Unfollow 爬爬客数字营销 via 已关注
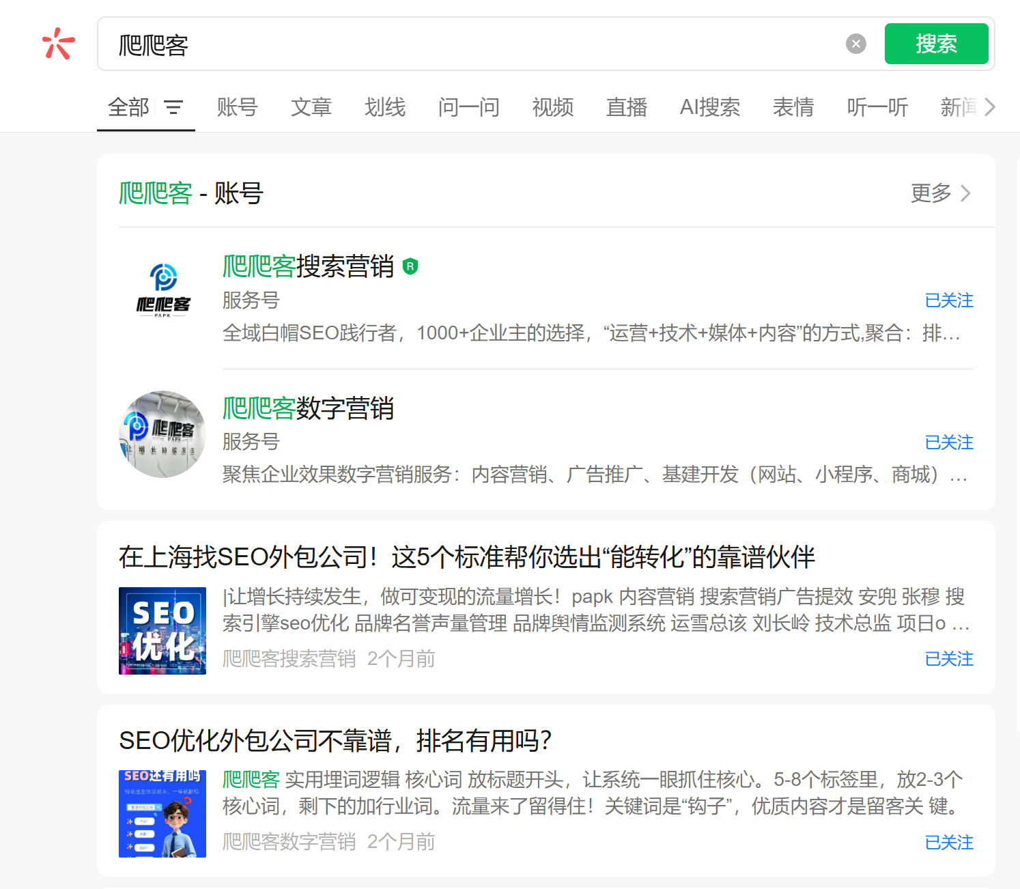1020x889 pixels. pos(949,442)
